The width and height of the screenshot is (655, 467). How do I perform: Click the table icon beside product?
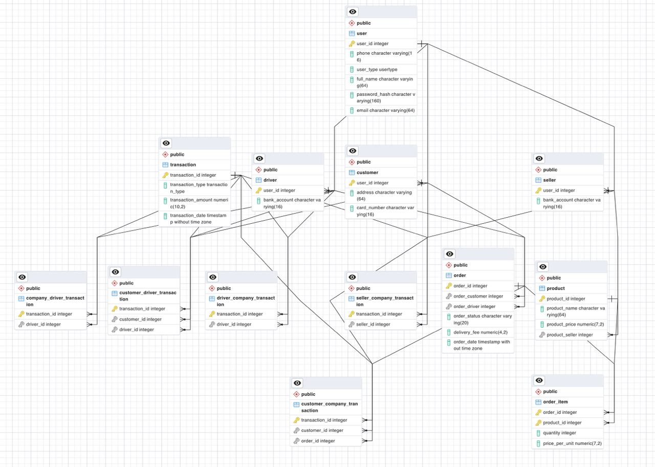pyautogui.click(x=542, y=288)
